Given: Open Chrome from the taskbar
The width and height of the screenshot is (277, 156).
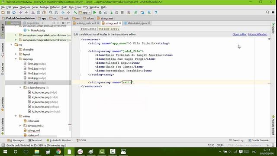Looking at the screenshot, I should [x=59, y=152].
